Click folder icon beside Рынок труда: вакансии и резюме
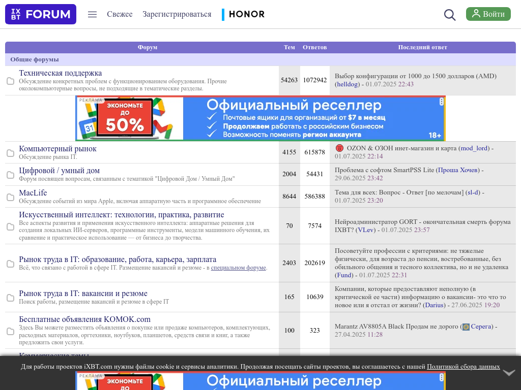Image resolution: width=521 pixels, height=390 pixels. (x=11, y=298)
